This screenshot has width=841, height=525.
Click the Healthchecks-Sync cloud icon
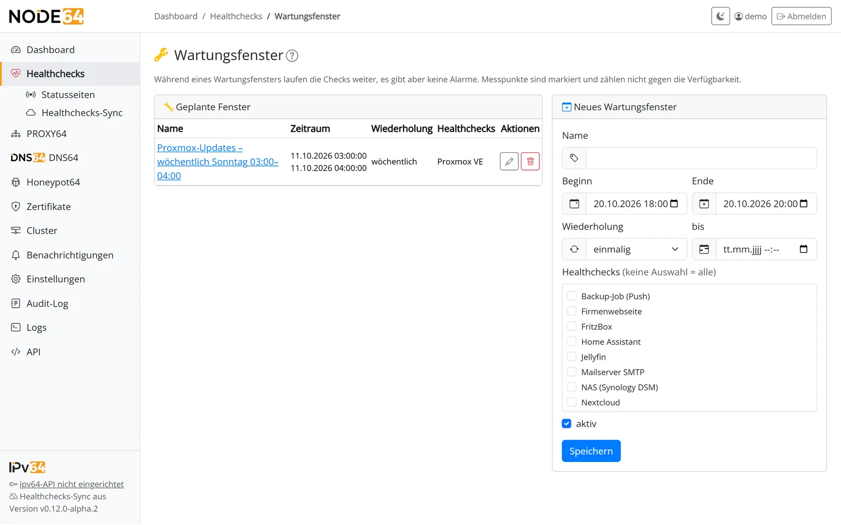[x=31, y=113]
